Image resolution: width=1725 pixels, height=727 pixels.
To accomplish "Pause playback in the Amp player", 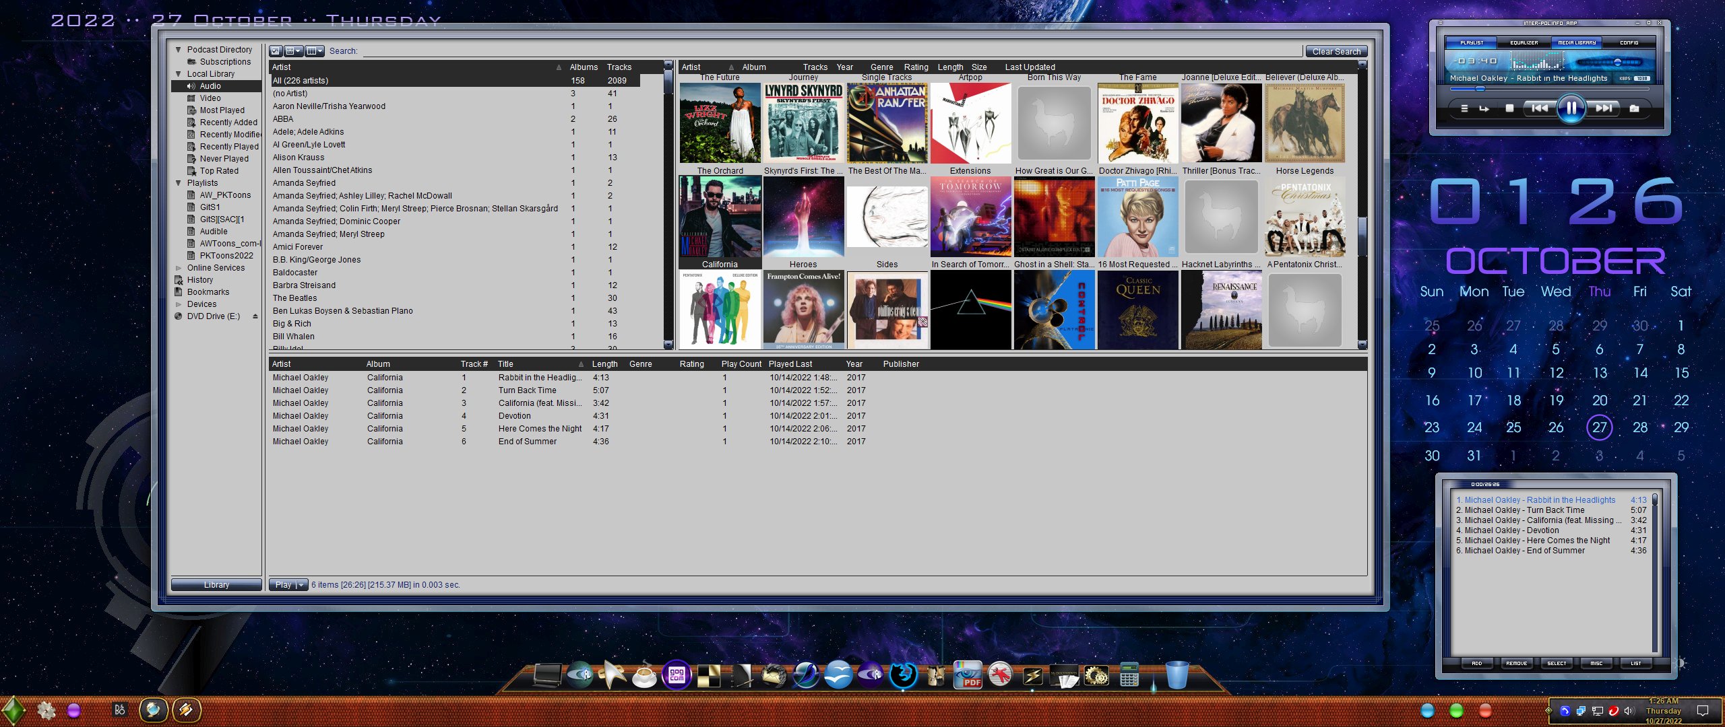I will (x=1571, y=108).
